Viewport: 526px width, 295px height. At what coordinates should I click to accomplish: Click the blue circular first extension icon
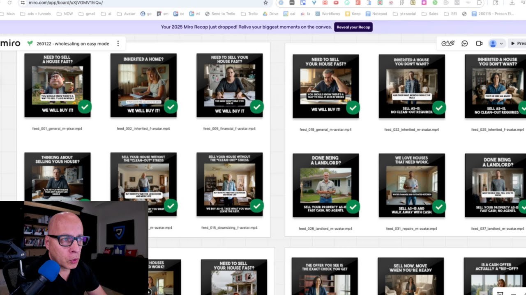281,3
